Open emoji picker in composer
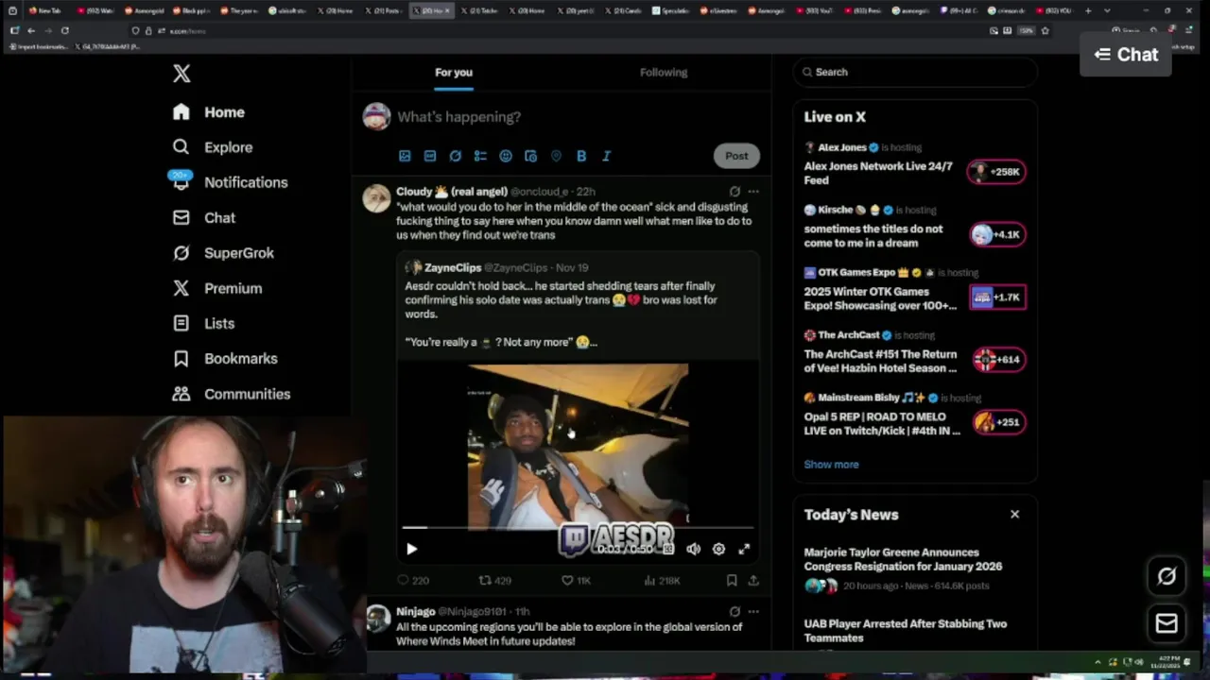Image resolution: width=1210 pixels, height=680 pixels. (506, 156)
